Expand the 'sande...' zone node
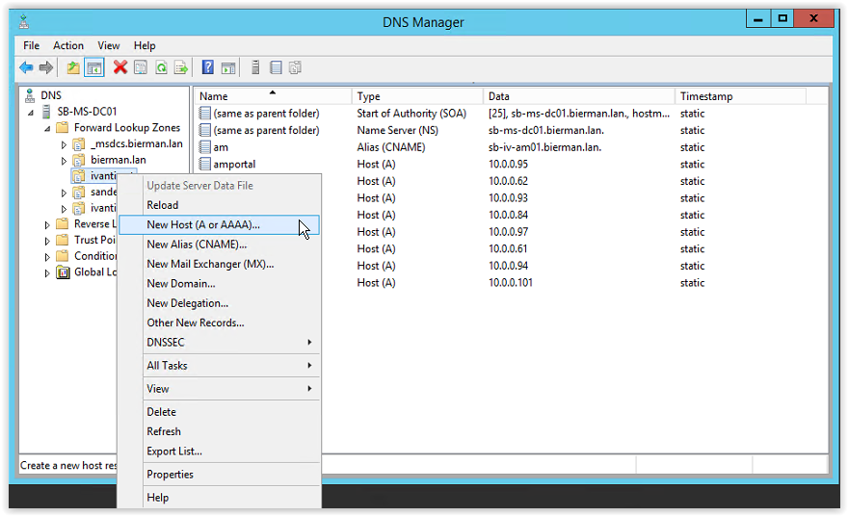The width and height of the screenshot is (848, 516). (x=64, y=193)
